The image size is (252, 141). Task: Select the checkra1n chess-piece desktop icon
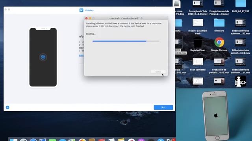tap(241, 81)
